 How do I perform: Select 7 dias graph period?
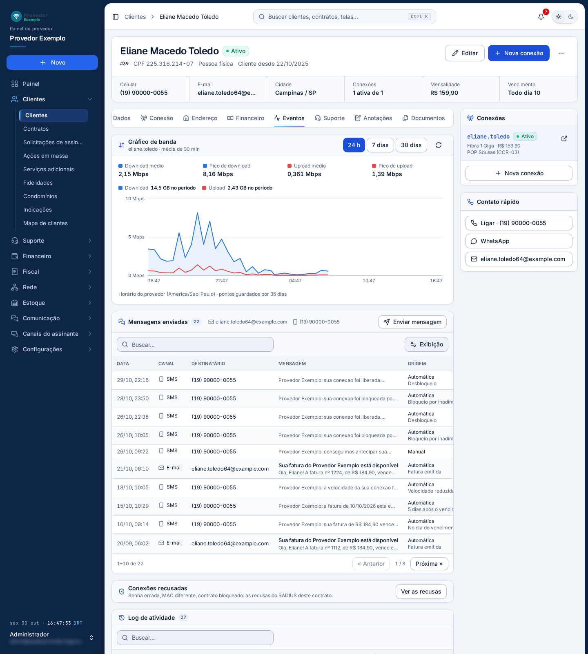380,145
